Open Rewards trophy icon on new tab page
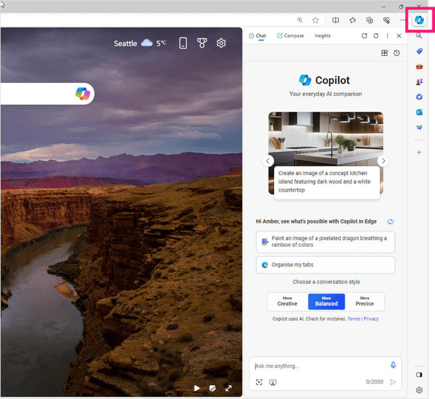Image resolution: width=435 pixels, height=399 pixels. (202, 43)
